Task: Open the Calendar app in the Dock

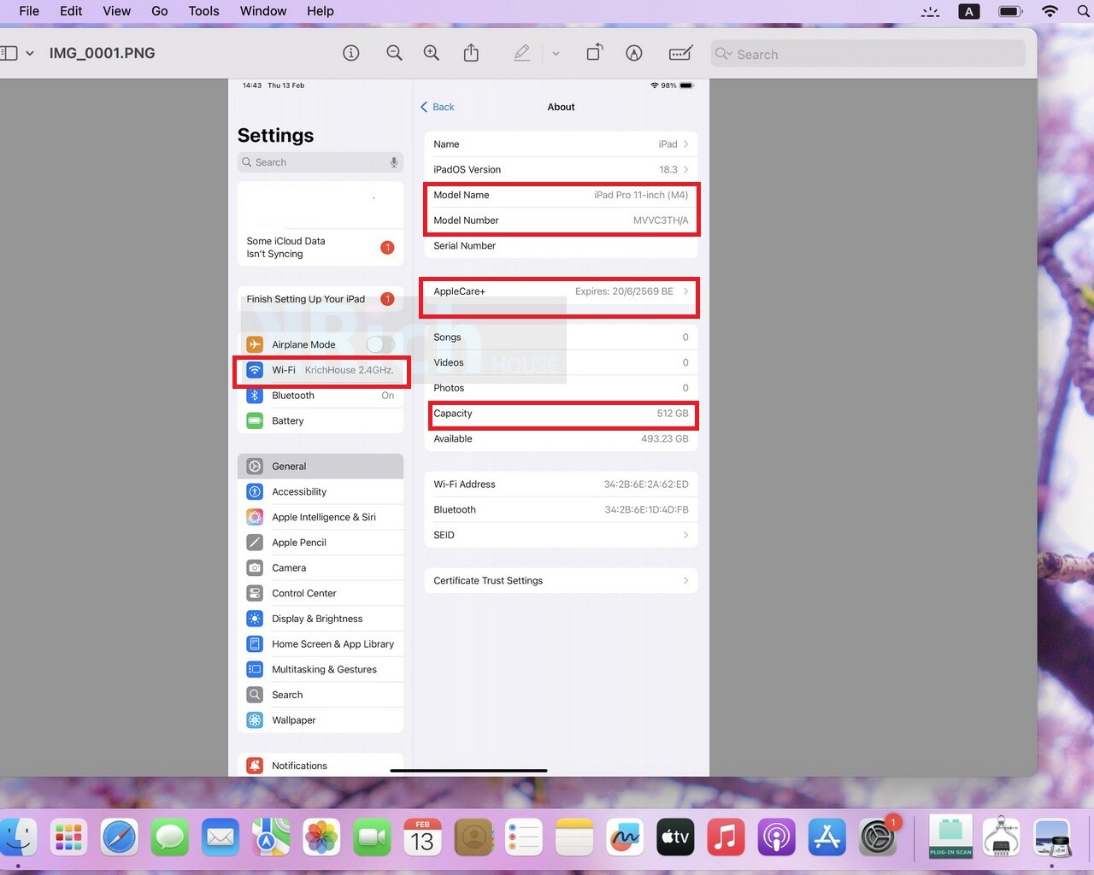Action: 422,837
